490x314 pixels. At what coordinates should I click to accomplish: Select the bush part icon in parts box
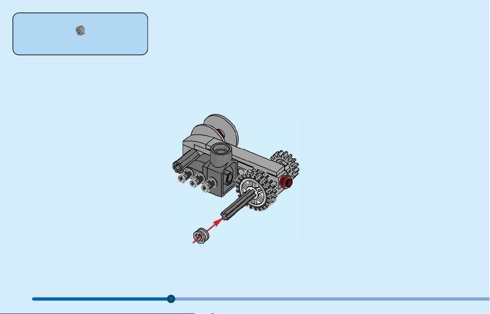(x=80, y=31)
